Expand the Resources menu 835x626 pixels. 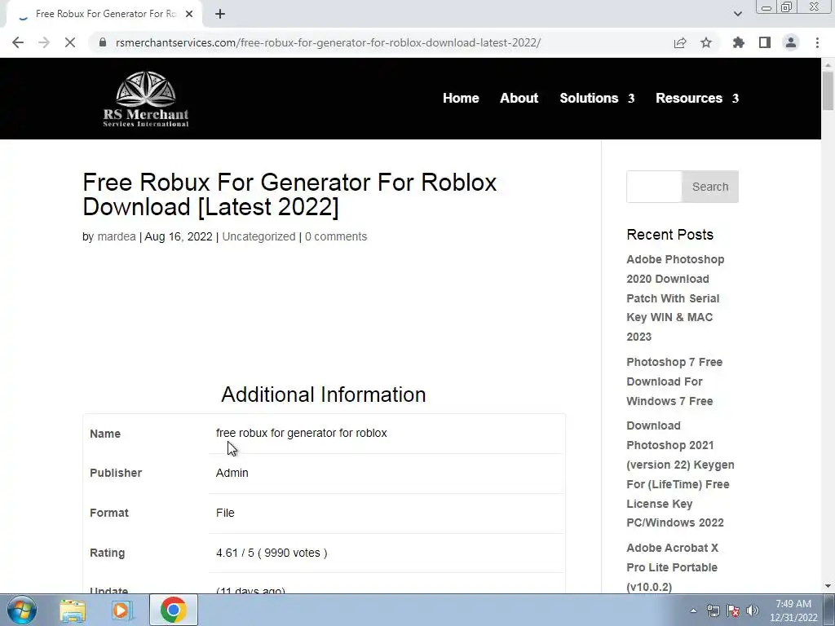pos(697,98)
